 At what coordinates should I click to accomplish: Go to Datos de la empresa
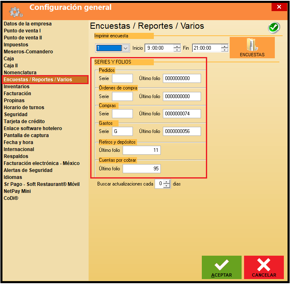point(27,24)
